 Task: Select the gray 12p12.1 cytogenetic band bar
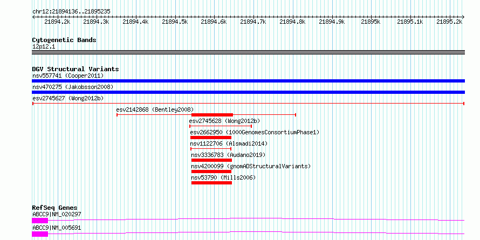point(248,52)
